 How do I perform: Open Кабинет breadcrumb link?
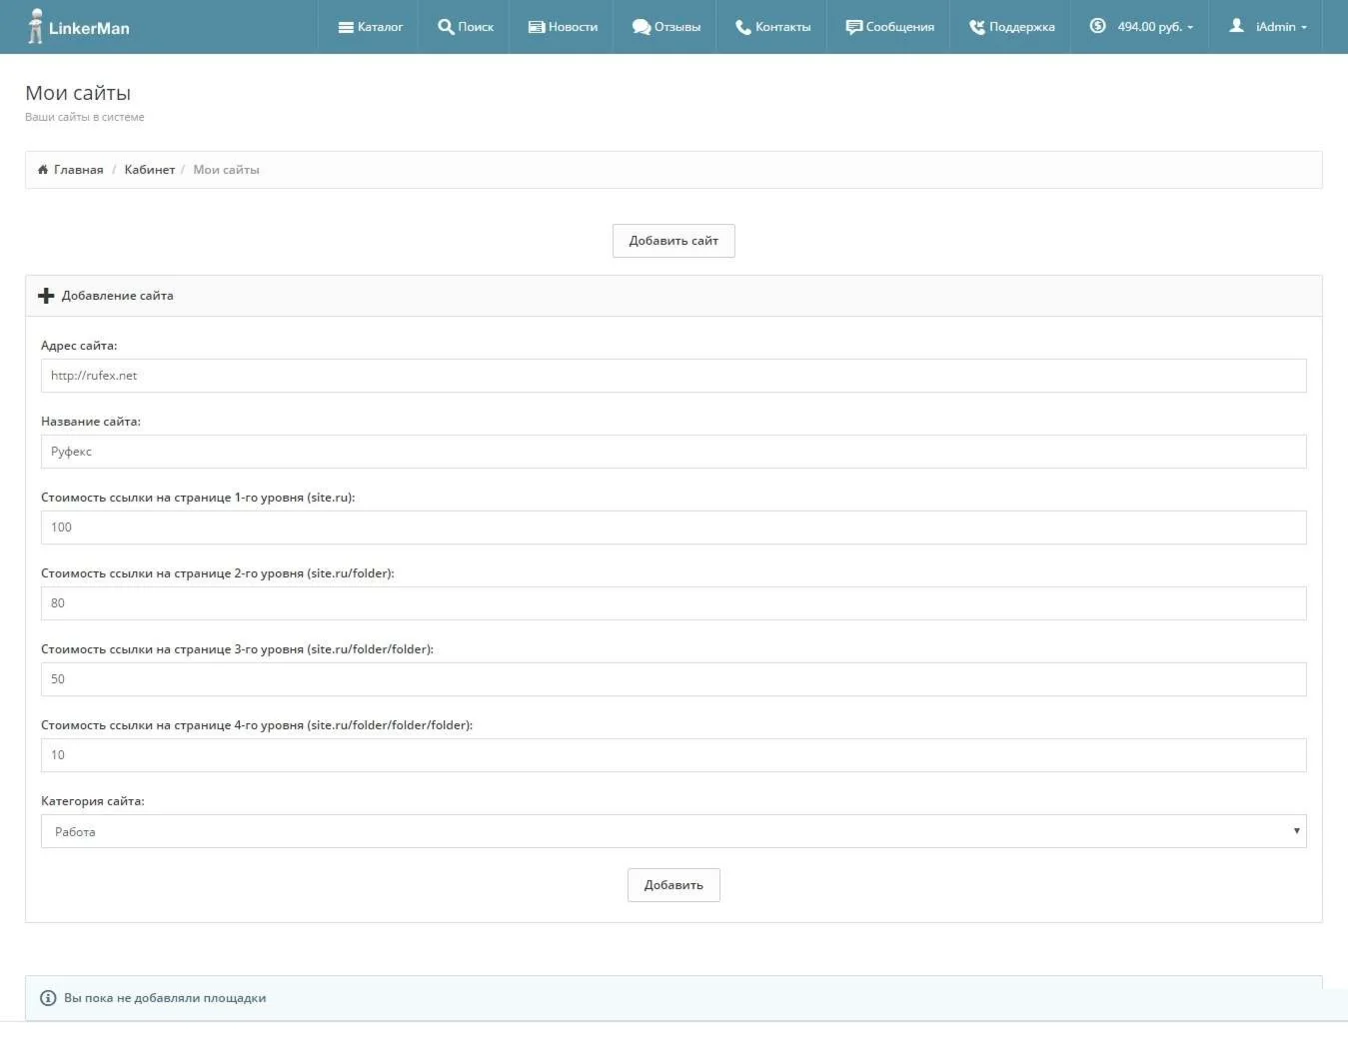point(149,170)
